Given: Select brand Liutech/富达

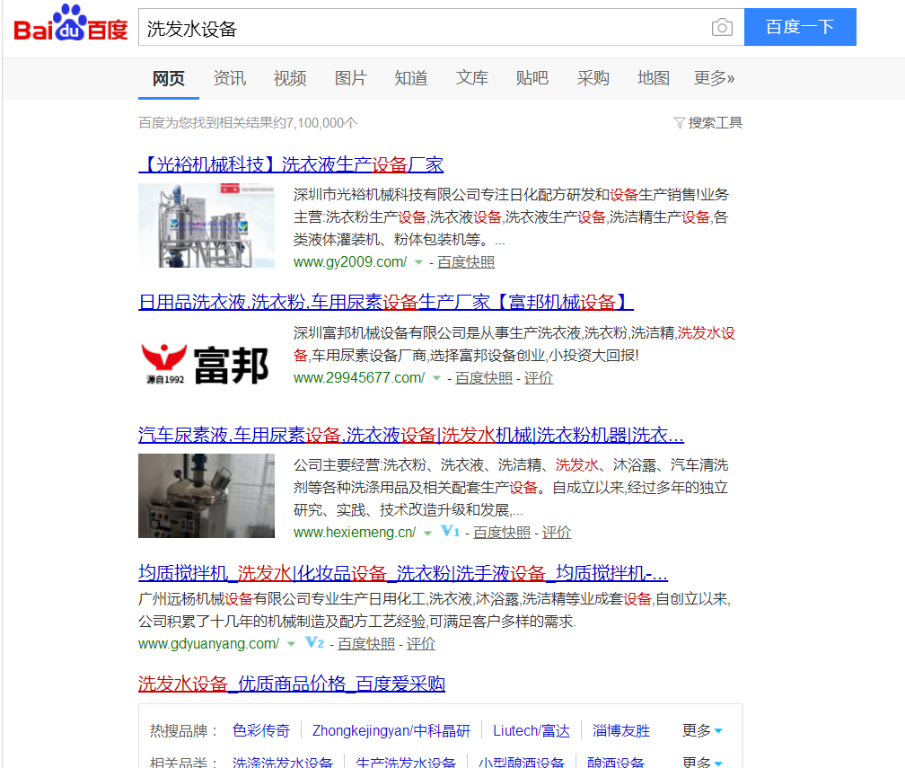Looking at the screenshot, I should [x=531, y=731].
